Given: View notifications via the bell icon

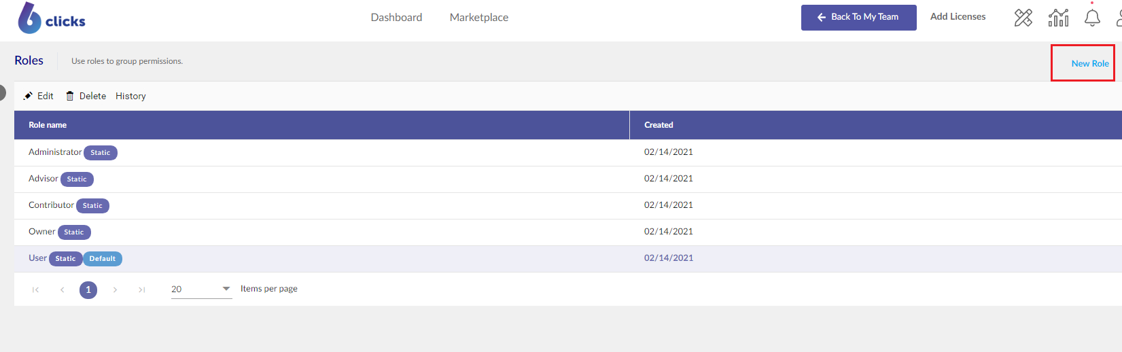Looking at the screenshot, I should (1092, 18).
